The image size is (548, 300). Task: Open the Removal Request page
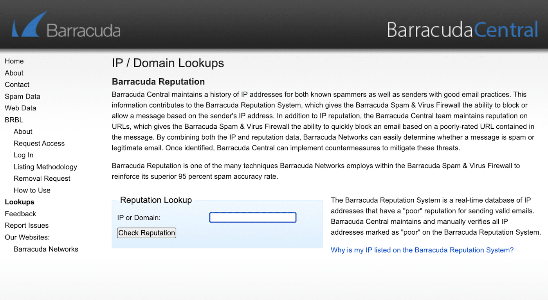click(42, 178)
